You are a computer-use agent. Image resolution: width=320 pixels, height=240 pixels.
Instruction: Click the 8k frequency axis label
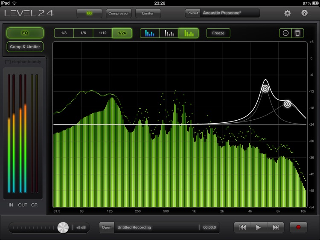(x=278, y=211)
